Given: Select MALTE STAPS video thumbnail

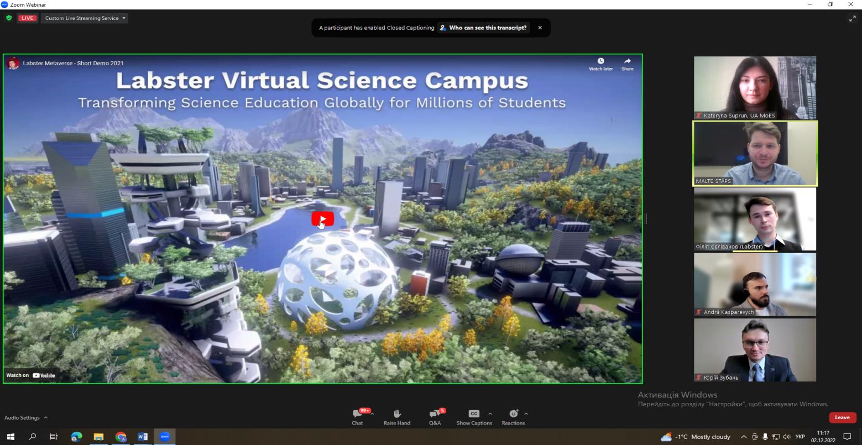Looking at the screenshot, I should 755,153.
